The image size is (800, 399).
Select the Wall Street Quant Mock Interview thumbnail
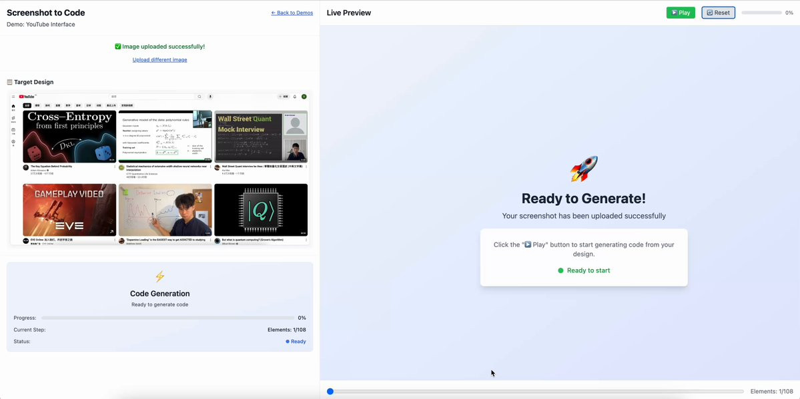(x=261, y=137)
